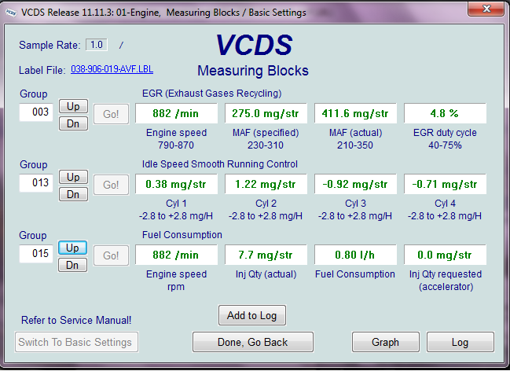Click Go! next to group 003
Screen dimensions: 510x371
(x=111, y=114)
